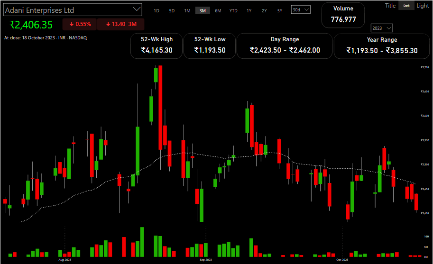This screenshot has width=433, height=264.
Task: Click the Day Range card
Action: tap(285, 46)
